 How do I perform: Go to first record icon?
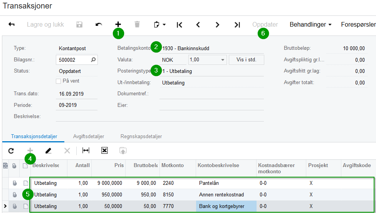click(179, 25)
